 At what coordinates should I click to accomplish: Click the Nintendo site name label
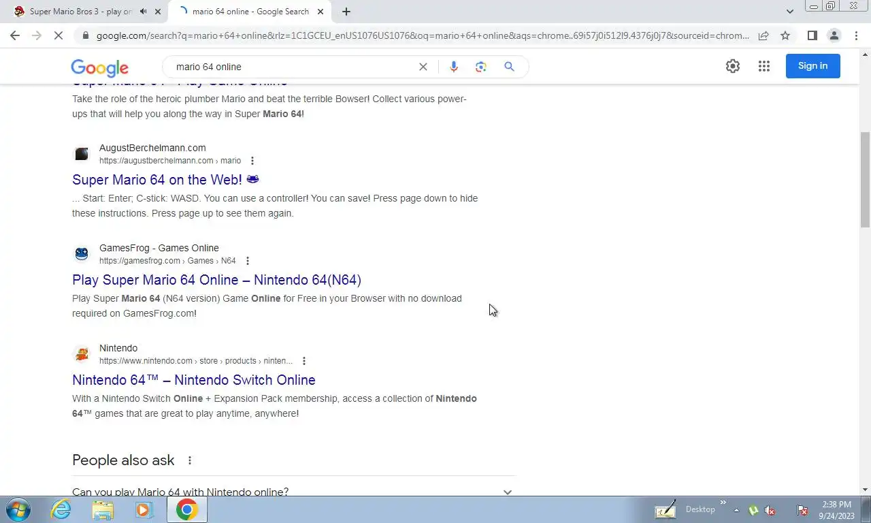[118, 348]
